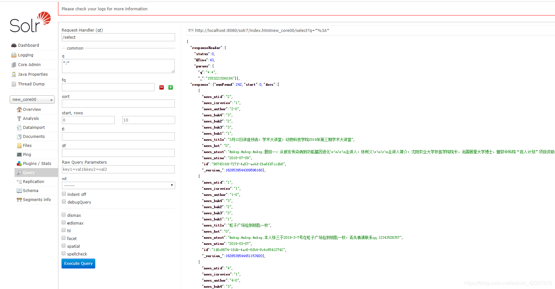This screenshot has height=289, width=555.
Task: Click the Logging icon in sidebar
Action: (x=14, y=55)
